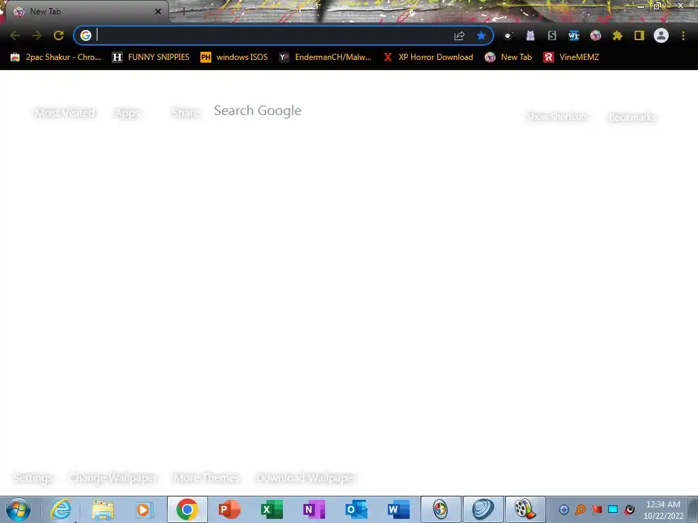Image resolution: width=698 pixels, height=523 pixels.
Task: Open the white chat-bubble extension icon
Action: (508, 35)
